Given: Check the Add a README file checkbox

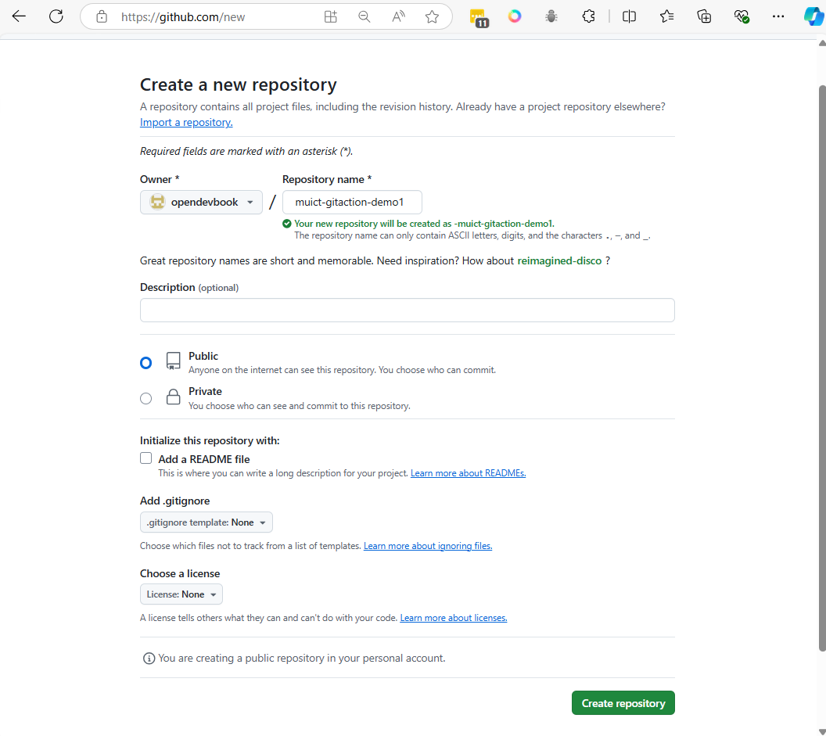Looking at the screenshot, I should (x=146, y=458).
